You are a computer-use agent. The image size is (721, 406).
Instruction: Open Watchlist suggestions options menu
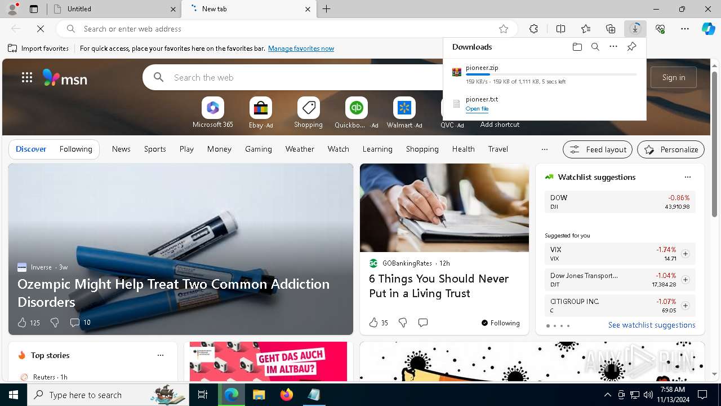pos(687,177)
